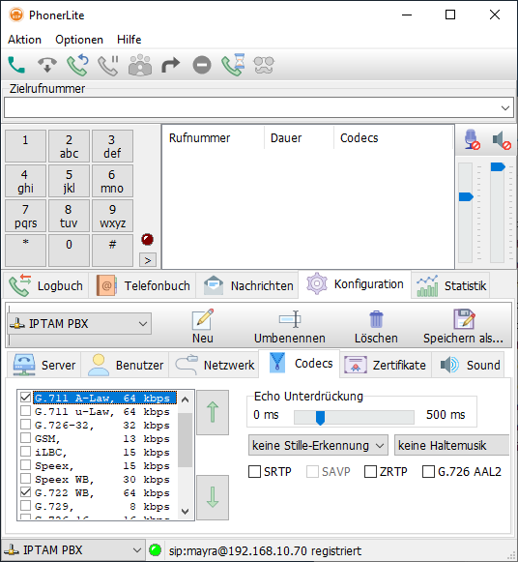Click the red record indicator button

[148, 239]
